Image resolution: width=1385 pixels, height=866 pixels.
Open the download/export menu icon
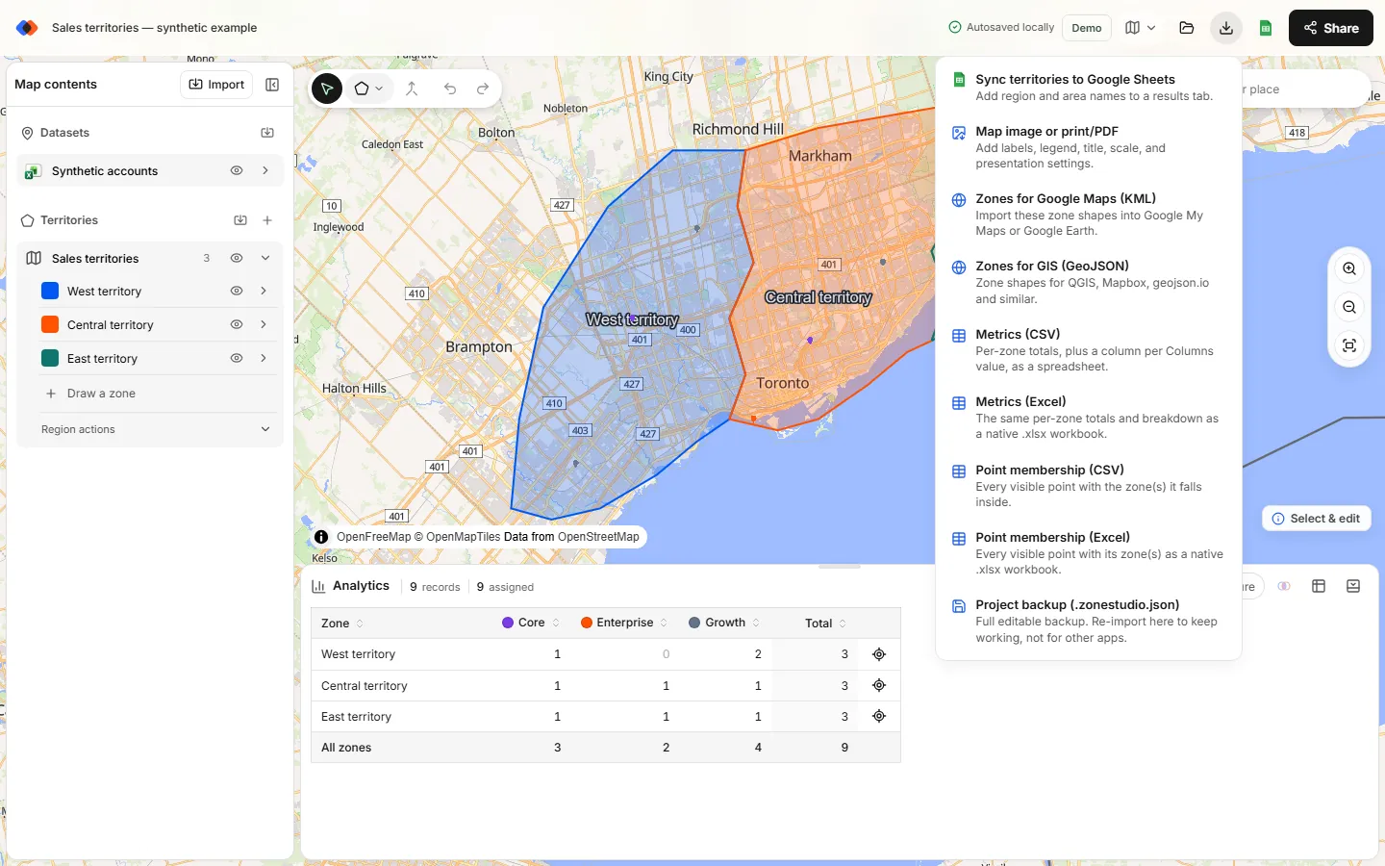point(1226,28)
